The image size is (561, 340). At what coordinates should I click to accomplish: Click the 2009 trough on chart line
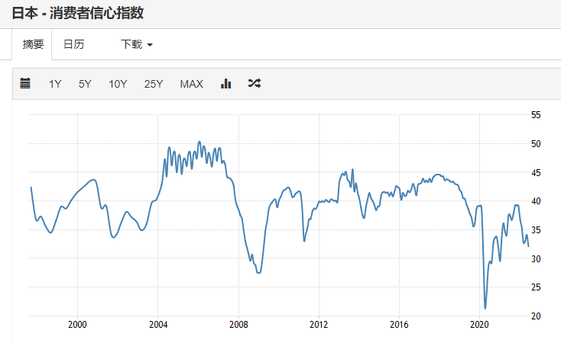tap(258, 273)
